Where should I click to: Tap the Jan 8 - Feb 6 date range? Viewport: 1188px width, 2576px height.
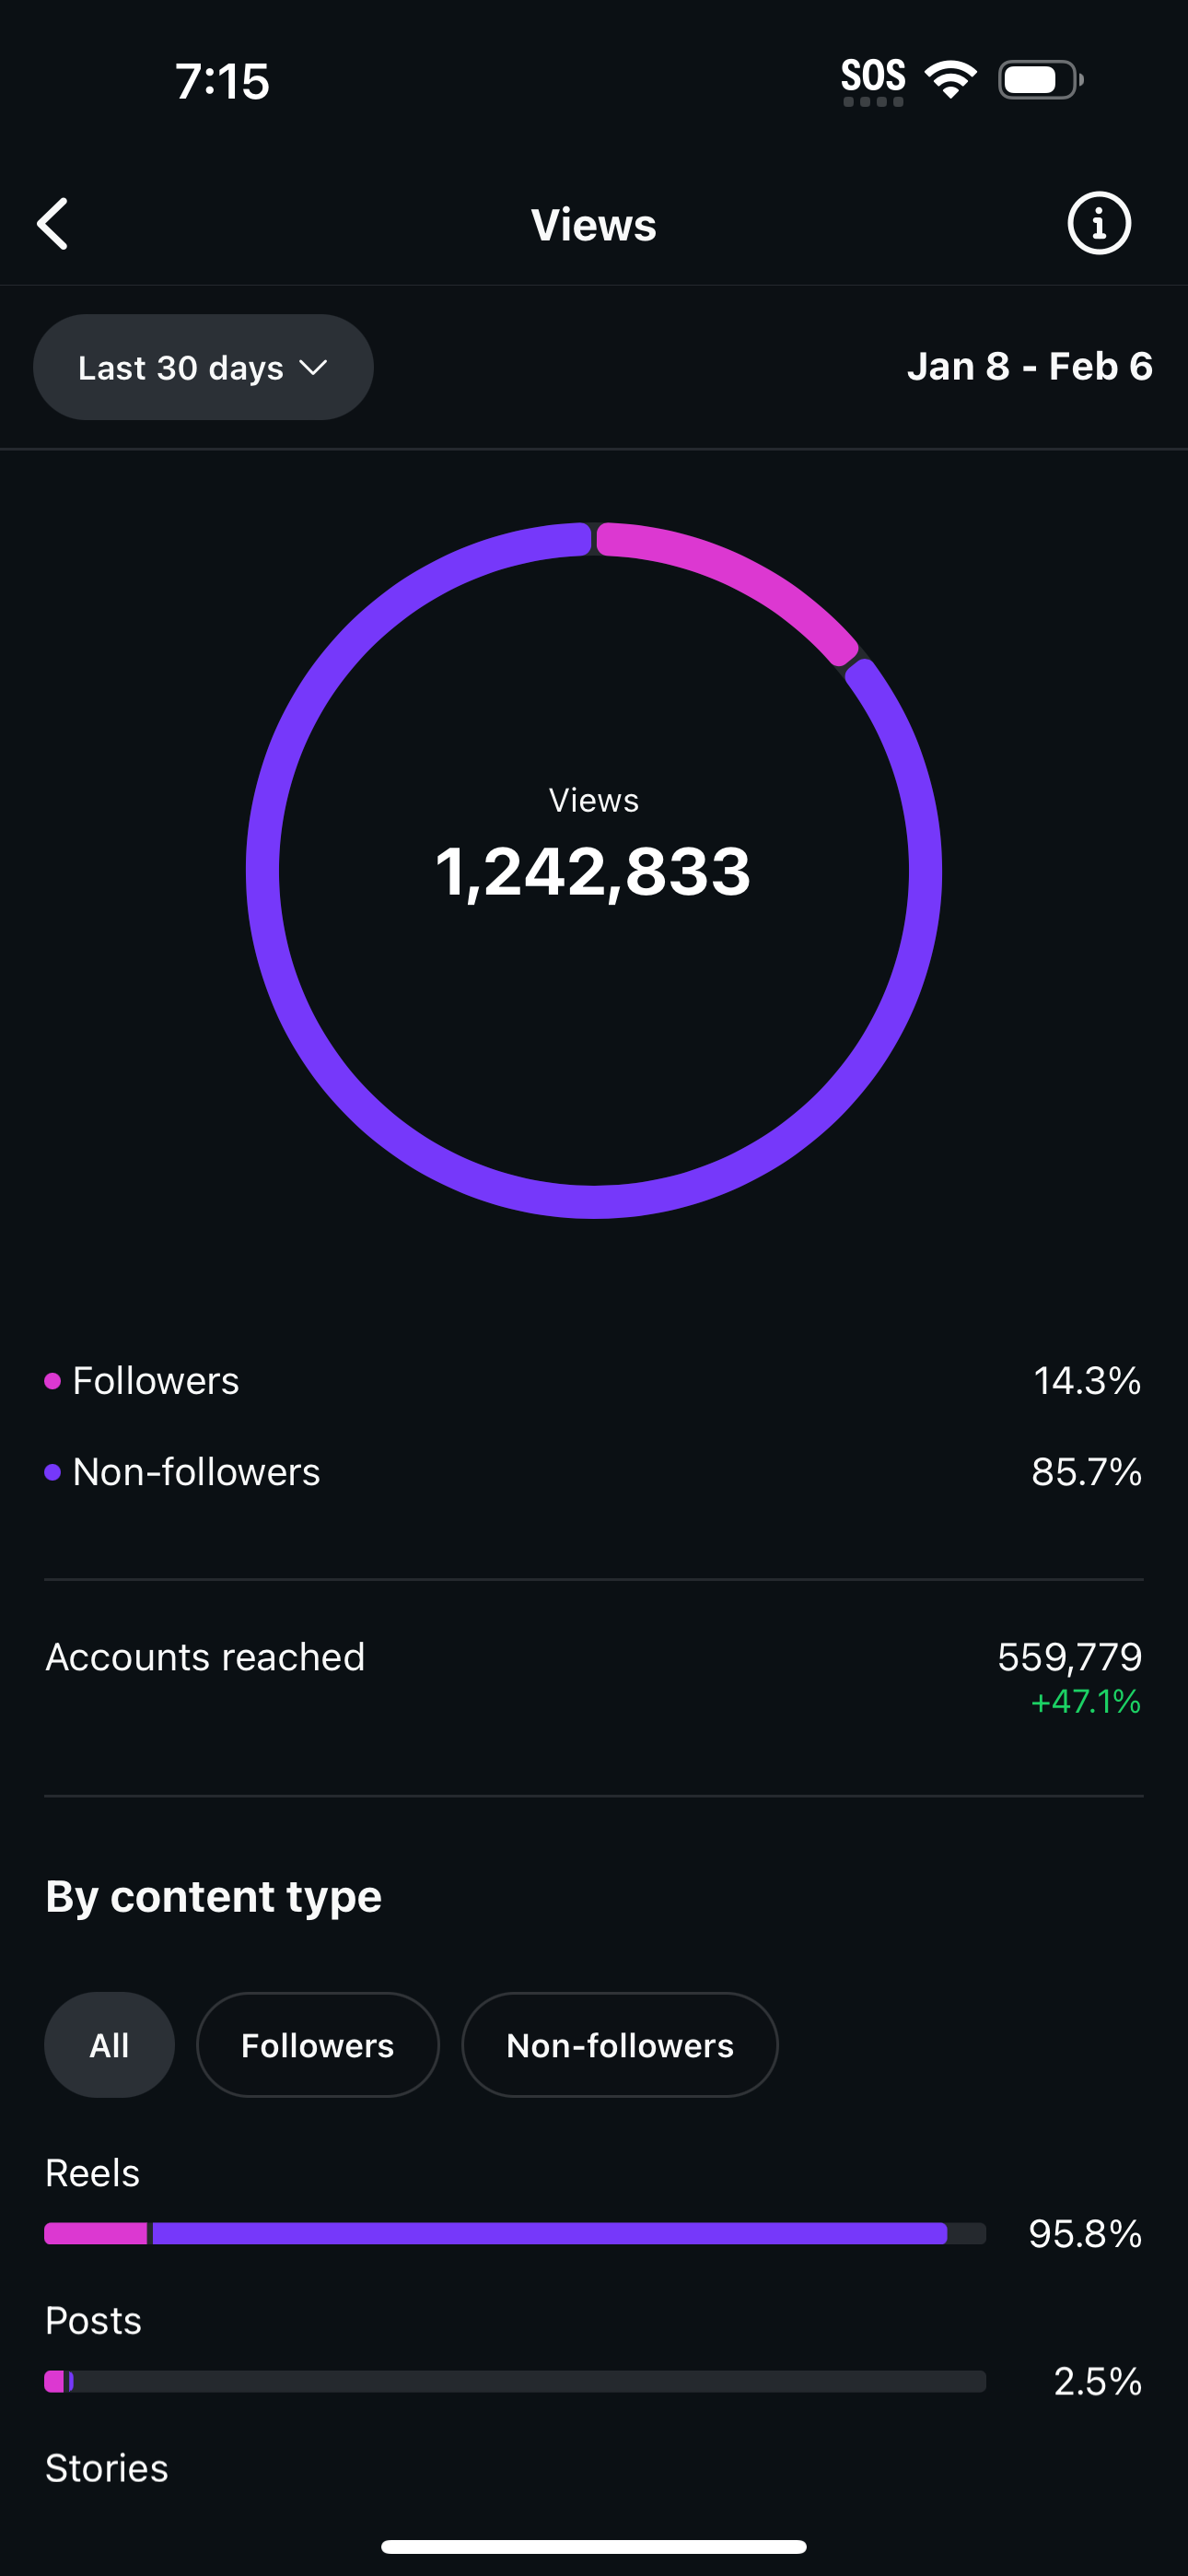coord(1029,367)
